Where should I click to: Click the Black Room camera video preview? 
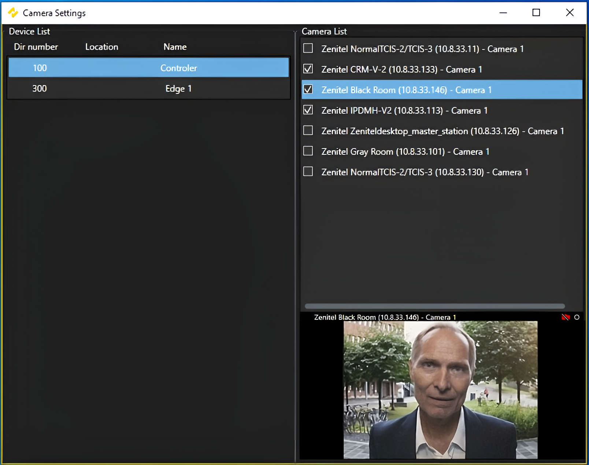(x=440, y=389)
